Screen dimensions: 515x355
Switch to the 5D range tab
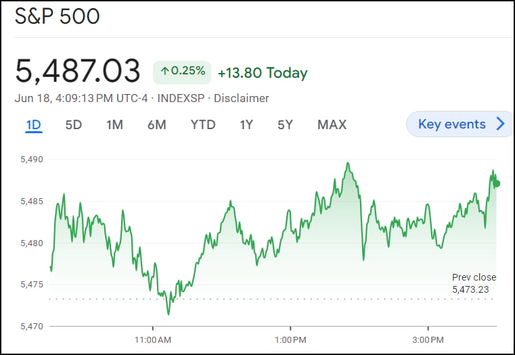74,125
